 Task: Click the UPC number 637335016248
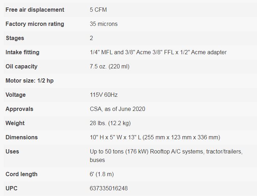click(109, 188)
